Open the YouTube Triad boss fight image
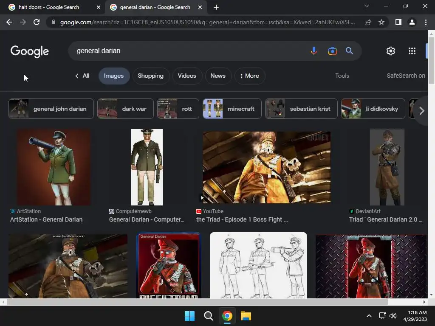Screen dimensions: 435x326 267,167
